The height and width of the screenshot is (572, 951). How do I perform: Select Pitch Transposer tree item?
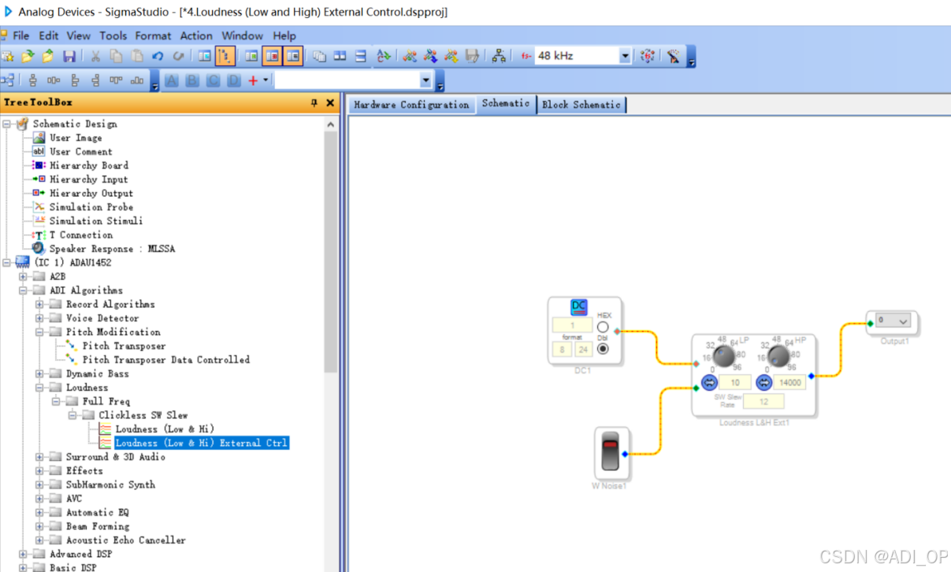(124, 346)
